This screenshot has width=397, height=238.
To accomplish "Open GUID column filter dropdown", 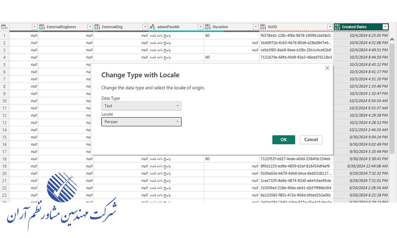I will tap(330, 27).
